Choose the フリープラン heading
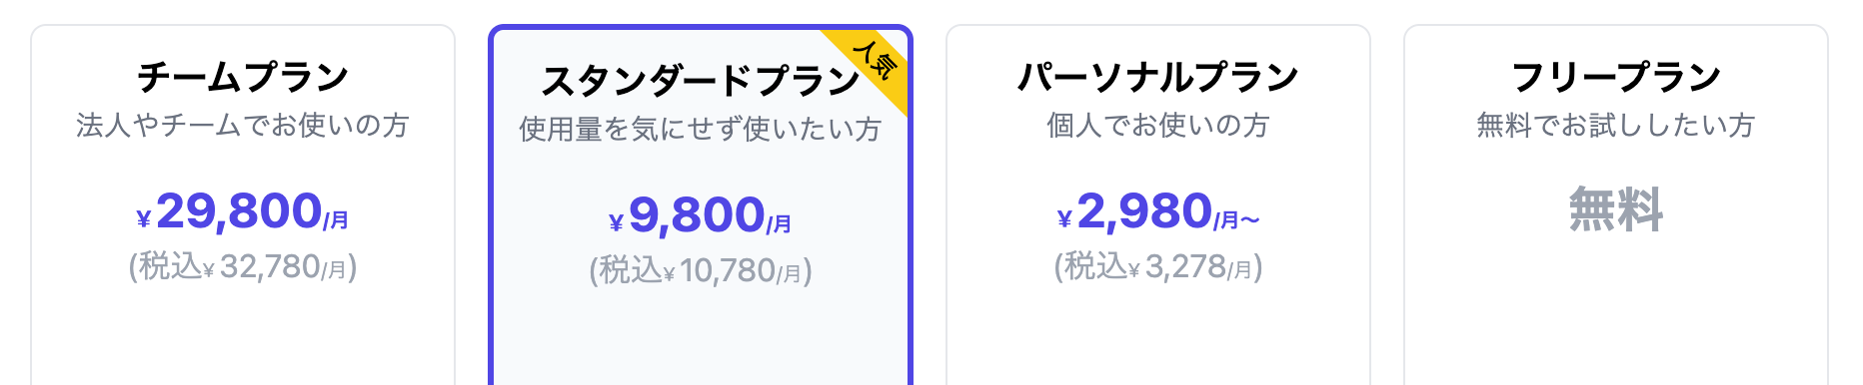This screenshot has height=385, width=1863. pos(1616,77)
